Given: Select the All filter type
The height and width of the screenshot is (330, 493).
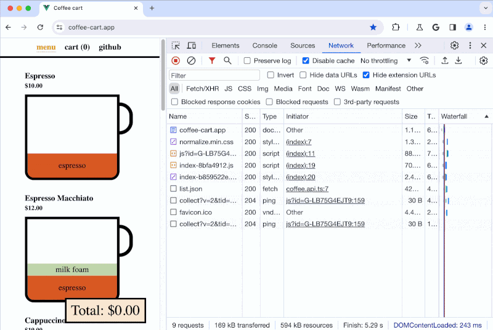Looking at the screenshot, I should tap(174, 89).
